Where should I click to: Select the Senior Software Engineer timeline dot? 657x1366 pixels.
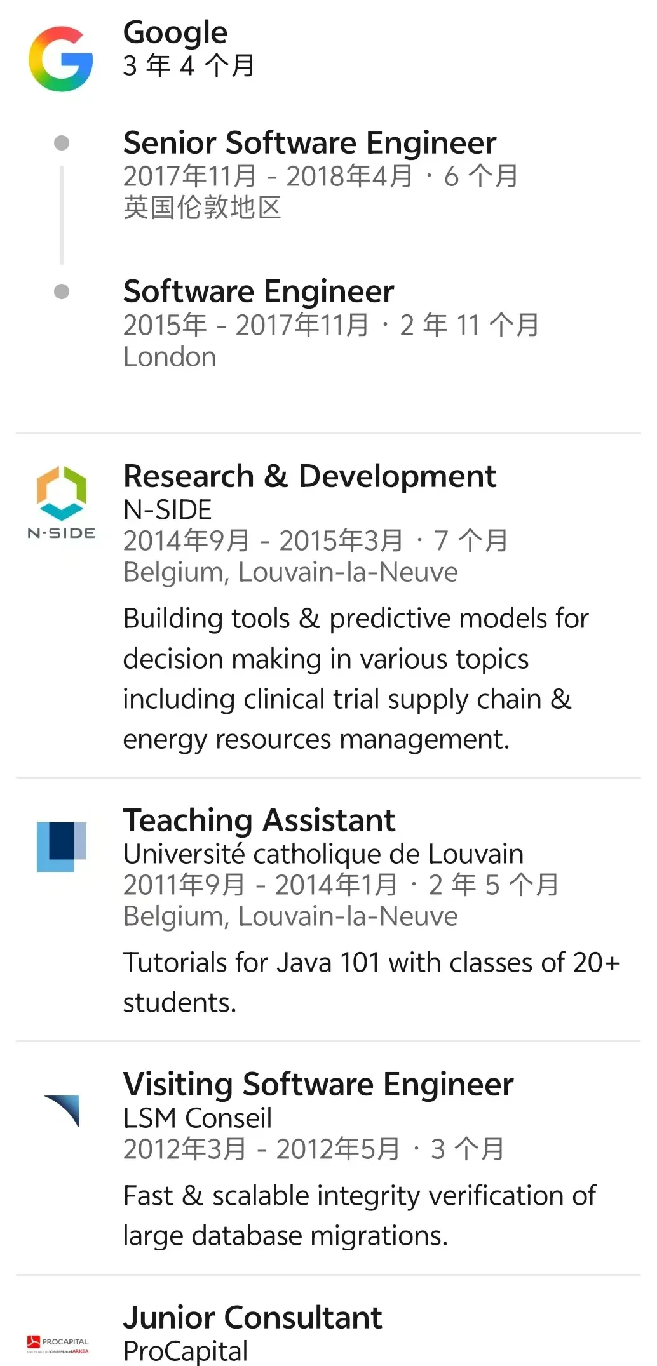coord(62,143)
